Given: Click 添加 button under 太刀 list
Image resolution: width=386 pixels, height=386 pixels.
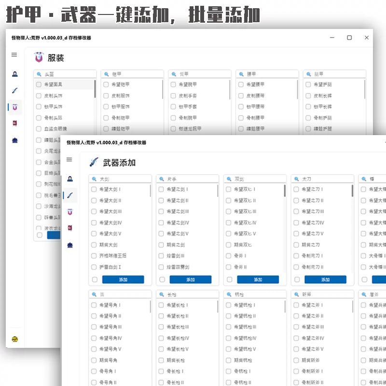Looking at the screenshot, I should coord(325,280).
